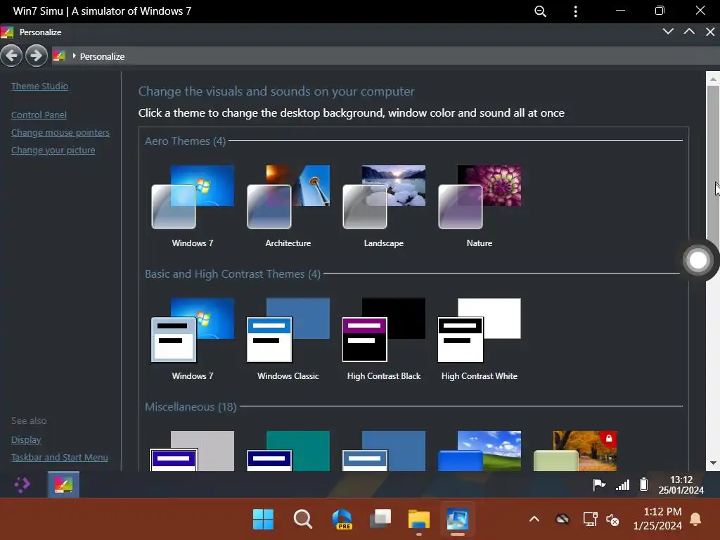
Task: Click the Windows clock showing 1:12 PM
Action: (x=657, y=519)
